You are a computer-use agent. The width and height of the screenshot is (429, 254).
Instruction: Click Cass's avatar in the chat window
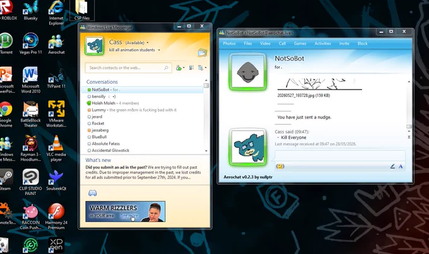[x=247, y=147]
